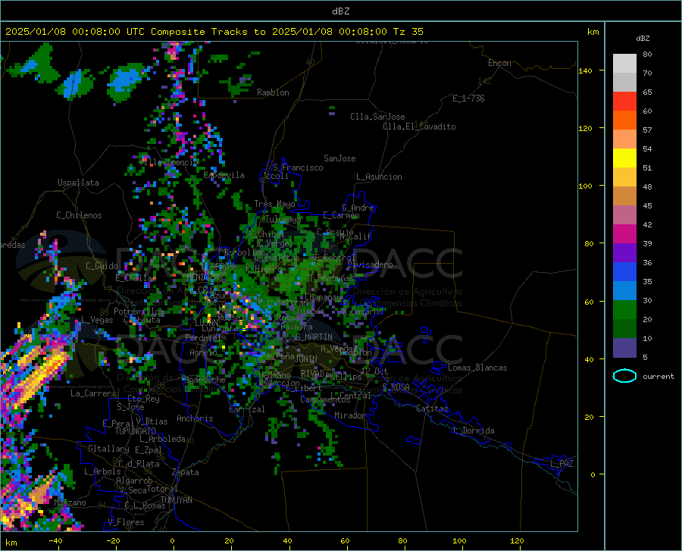This screenshot has width=682, height=551.
Task: Click the dBZ label above color scale
Action: tap(643, 38)
